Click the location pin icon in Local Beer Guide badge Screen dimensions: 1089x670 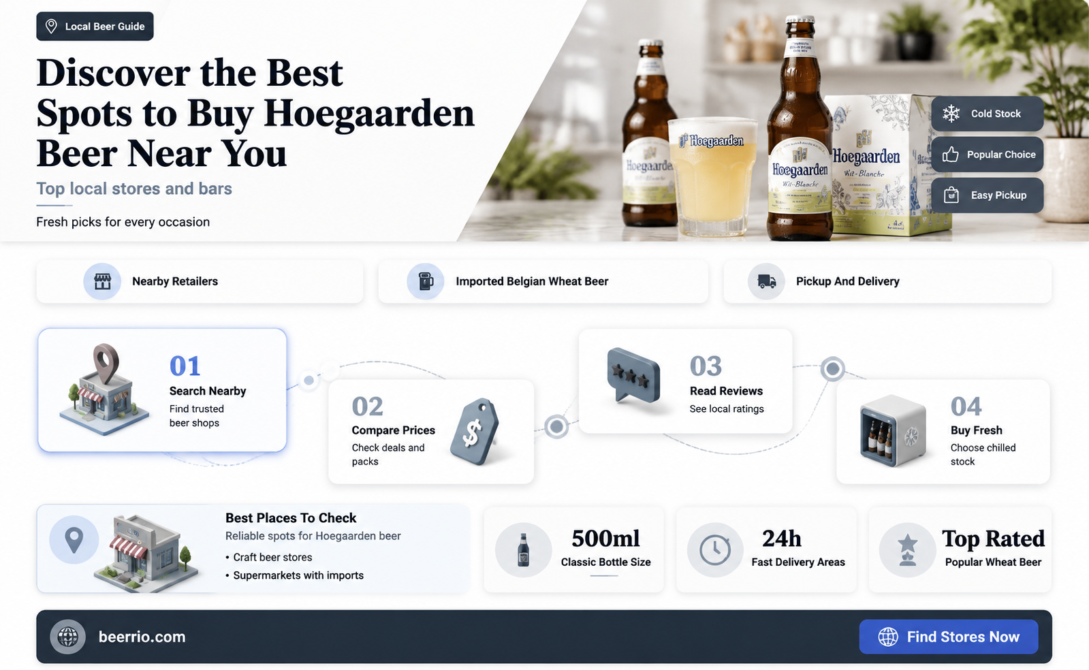51,27
